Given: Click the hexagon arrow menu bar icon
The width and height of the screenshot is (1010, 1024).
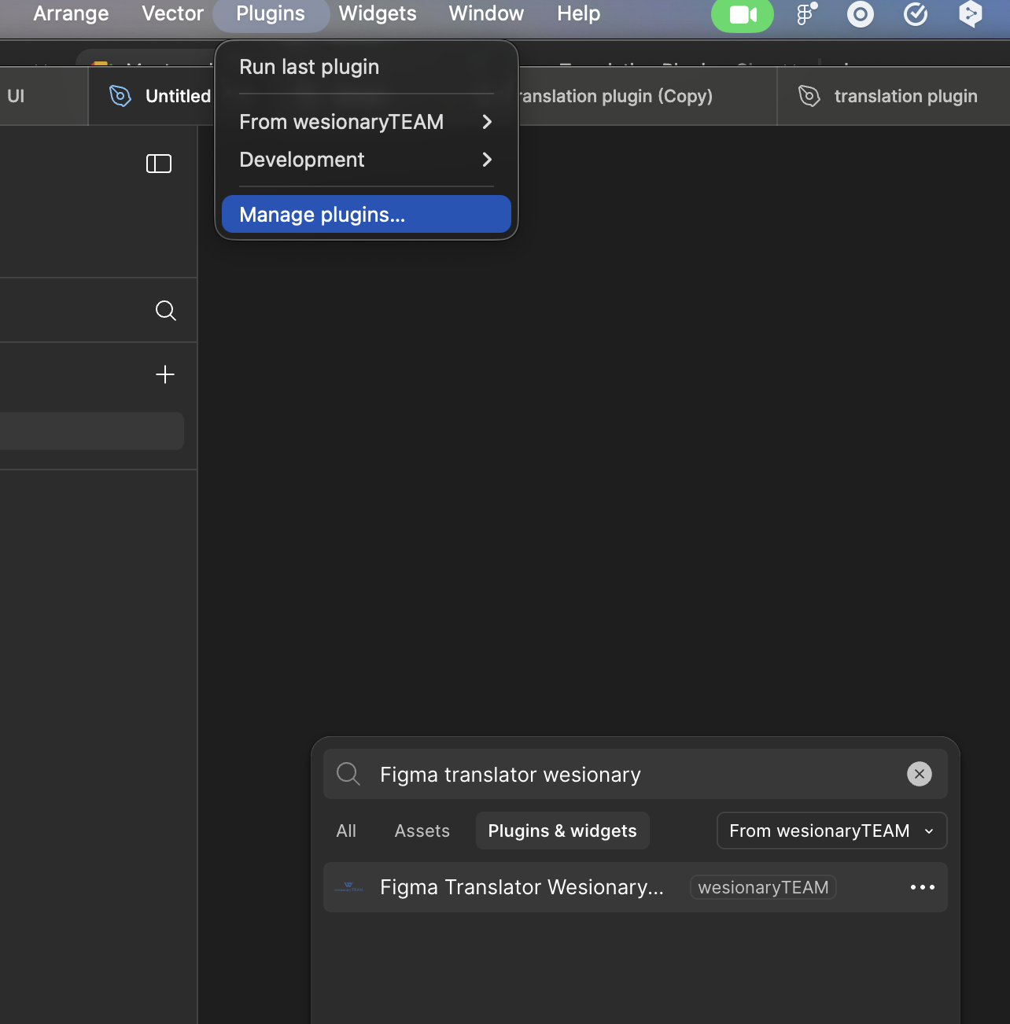Looking at the screenshot, I should click(971, 13).
